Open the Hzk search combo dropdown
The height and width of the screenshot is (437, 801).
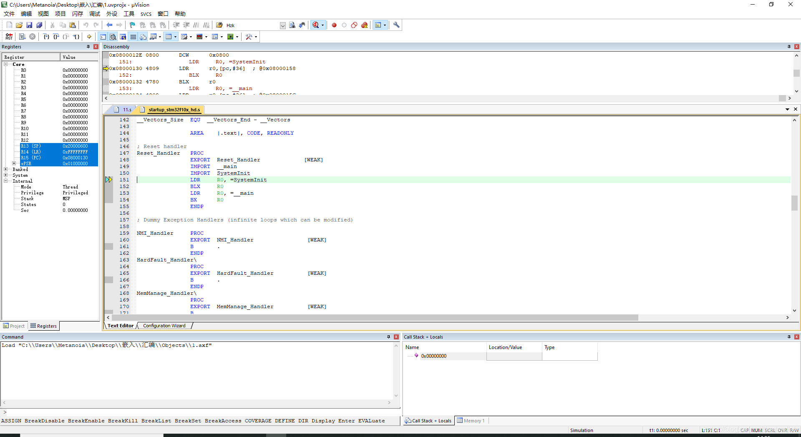[282, 25]
